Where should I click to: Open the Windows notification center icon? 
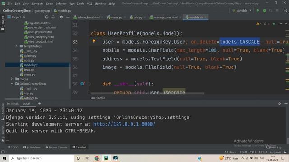(x=283, y=158)
